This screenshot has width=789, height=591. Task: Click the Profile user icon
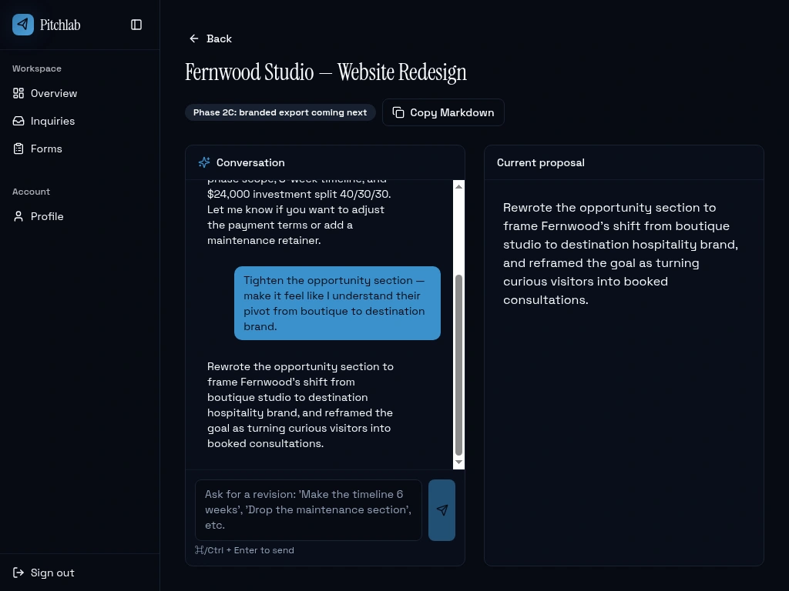[18, 216]
